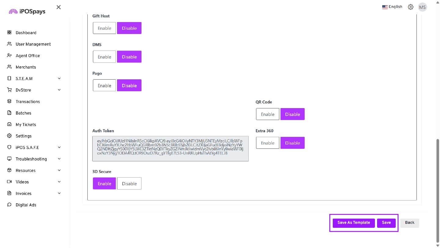The width and height of the screenshot is (440, 248).
Task: Go to Batches in sidebar
Action: [24, 113]
